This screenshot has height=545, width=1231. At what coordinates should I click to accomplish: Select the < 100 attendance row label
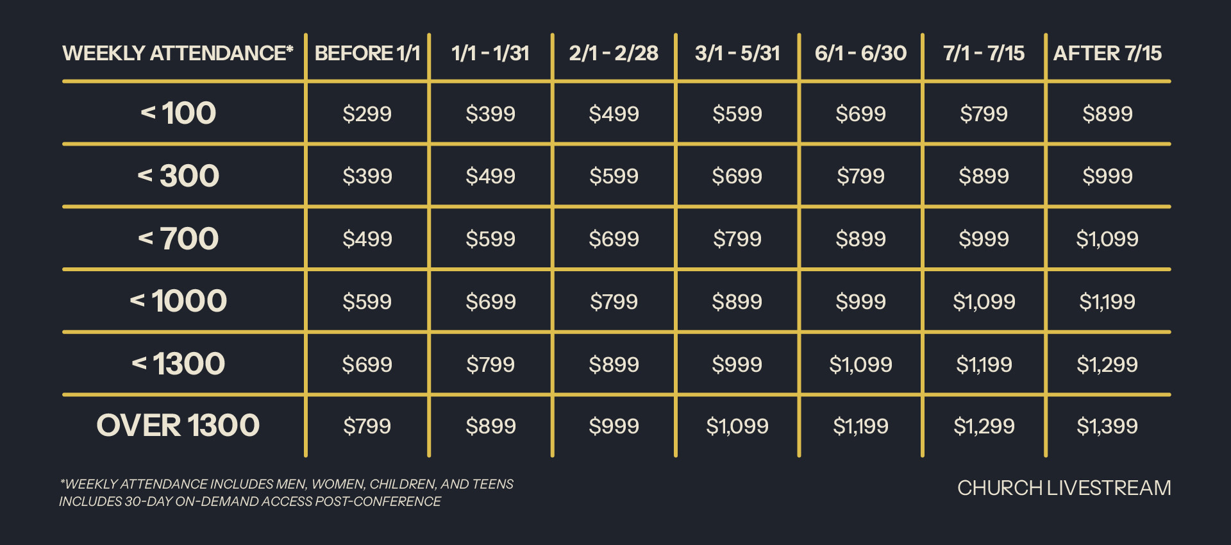[178, 113]
